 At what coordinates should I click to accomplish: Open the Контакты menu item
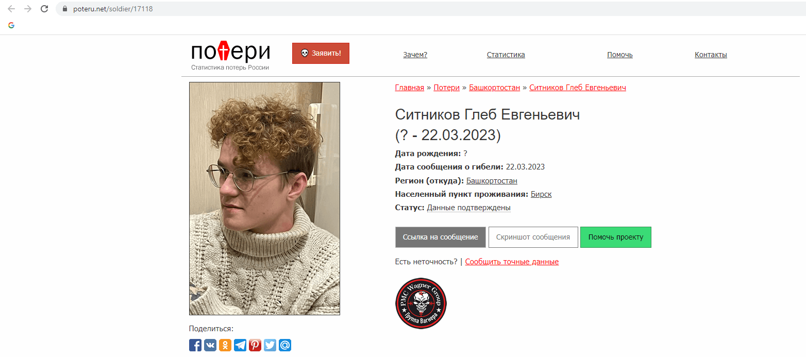711,55
